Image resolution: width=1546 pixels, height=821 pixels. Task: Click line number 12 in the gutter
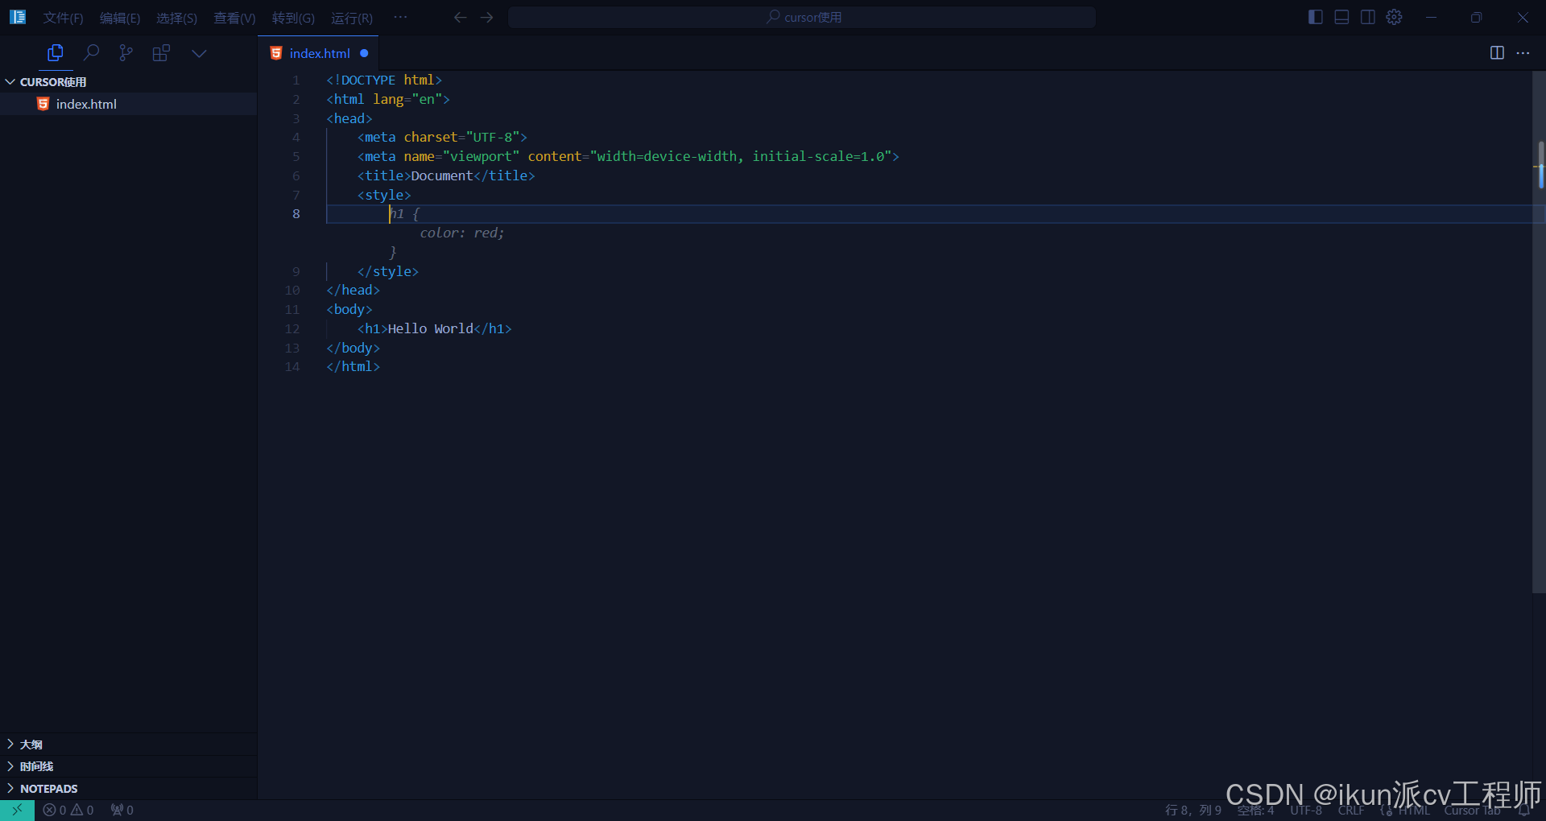[292, 328]
